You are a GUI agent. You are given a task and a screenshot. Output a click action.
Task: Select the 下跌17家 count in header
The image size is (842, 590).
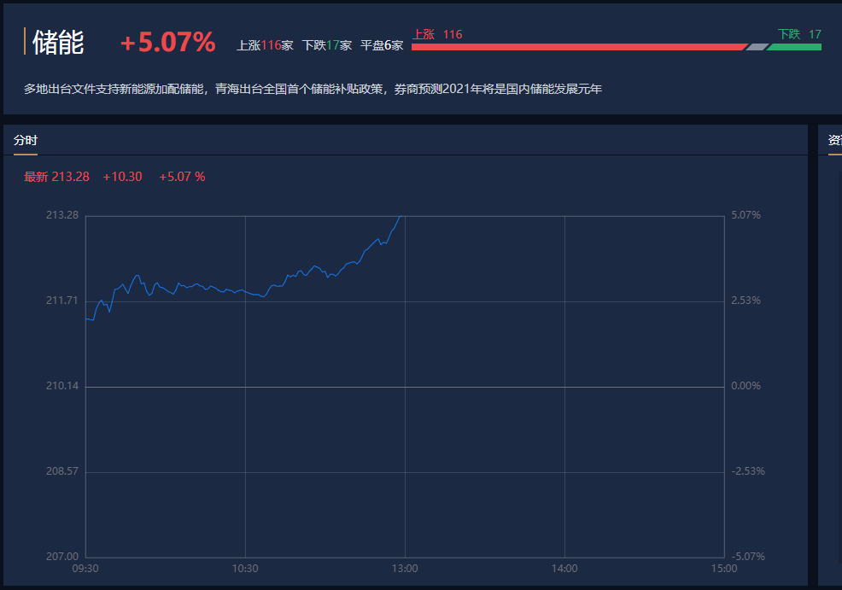tap(326, 45)
